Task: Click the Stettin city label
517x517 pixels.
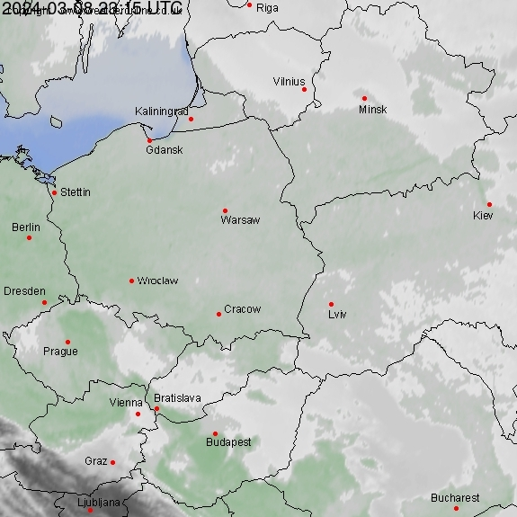Action: coord(76,192)
